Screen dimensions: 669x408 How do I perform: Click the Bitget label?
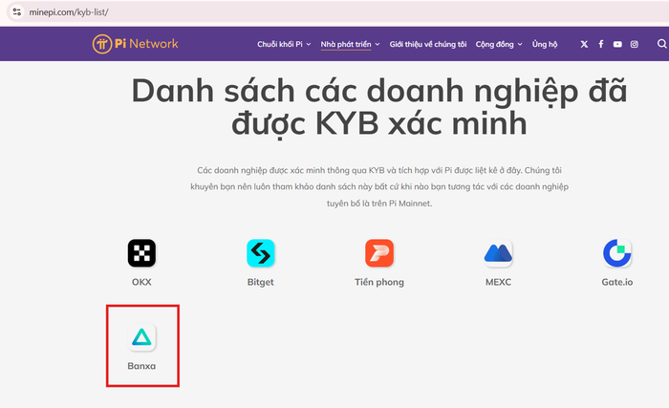(261, 282)
